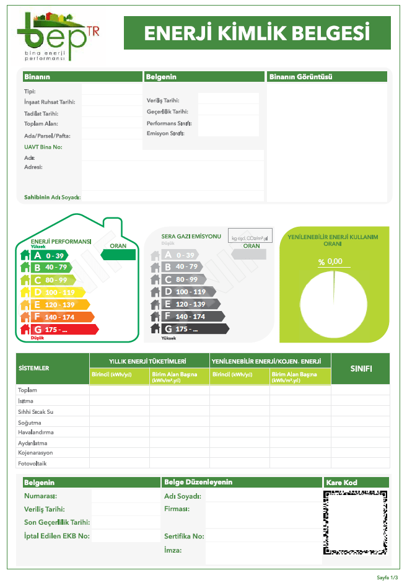
Task: Select the orange E 120 - 139 energy bar
Action: coord(60,305)
